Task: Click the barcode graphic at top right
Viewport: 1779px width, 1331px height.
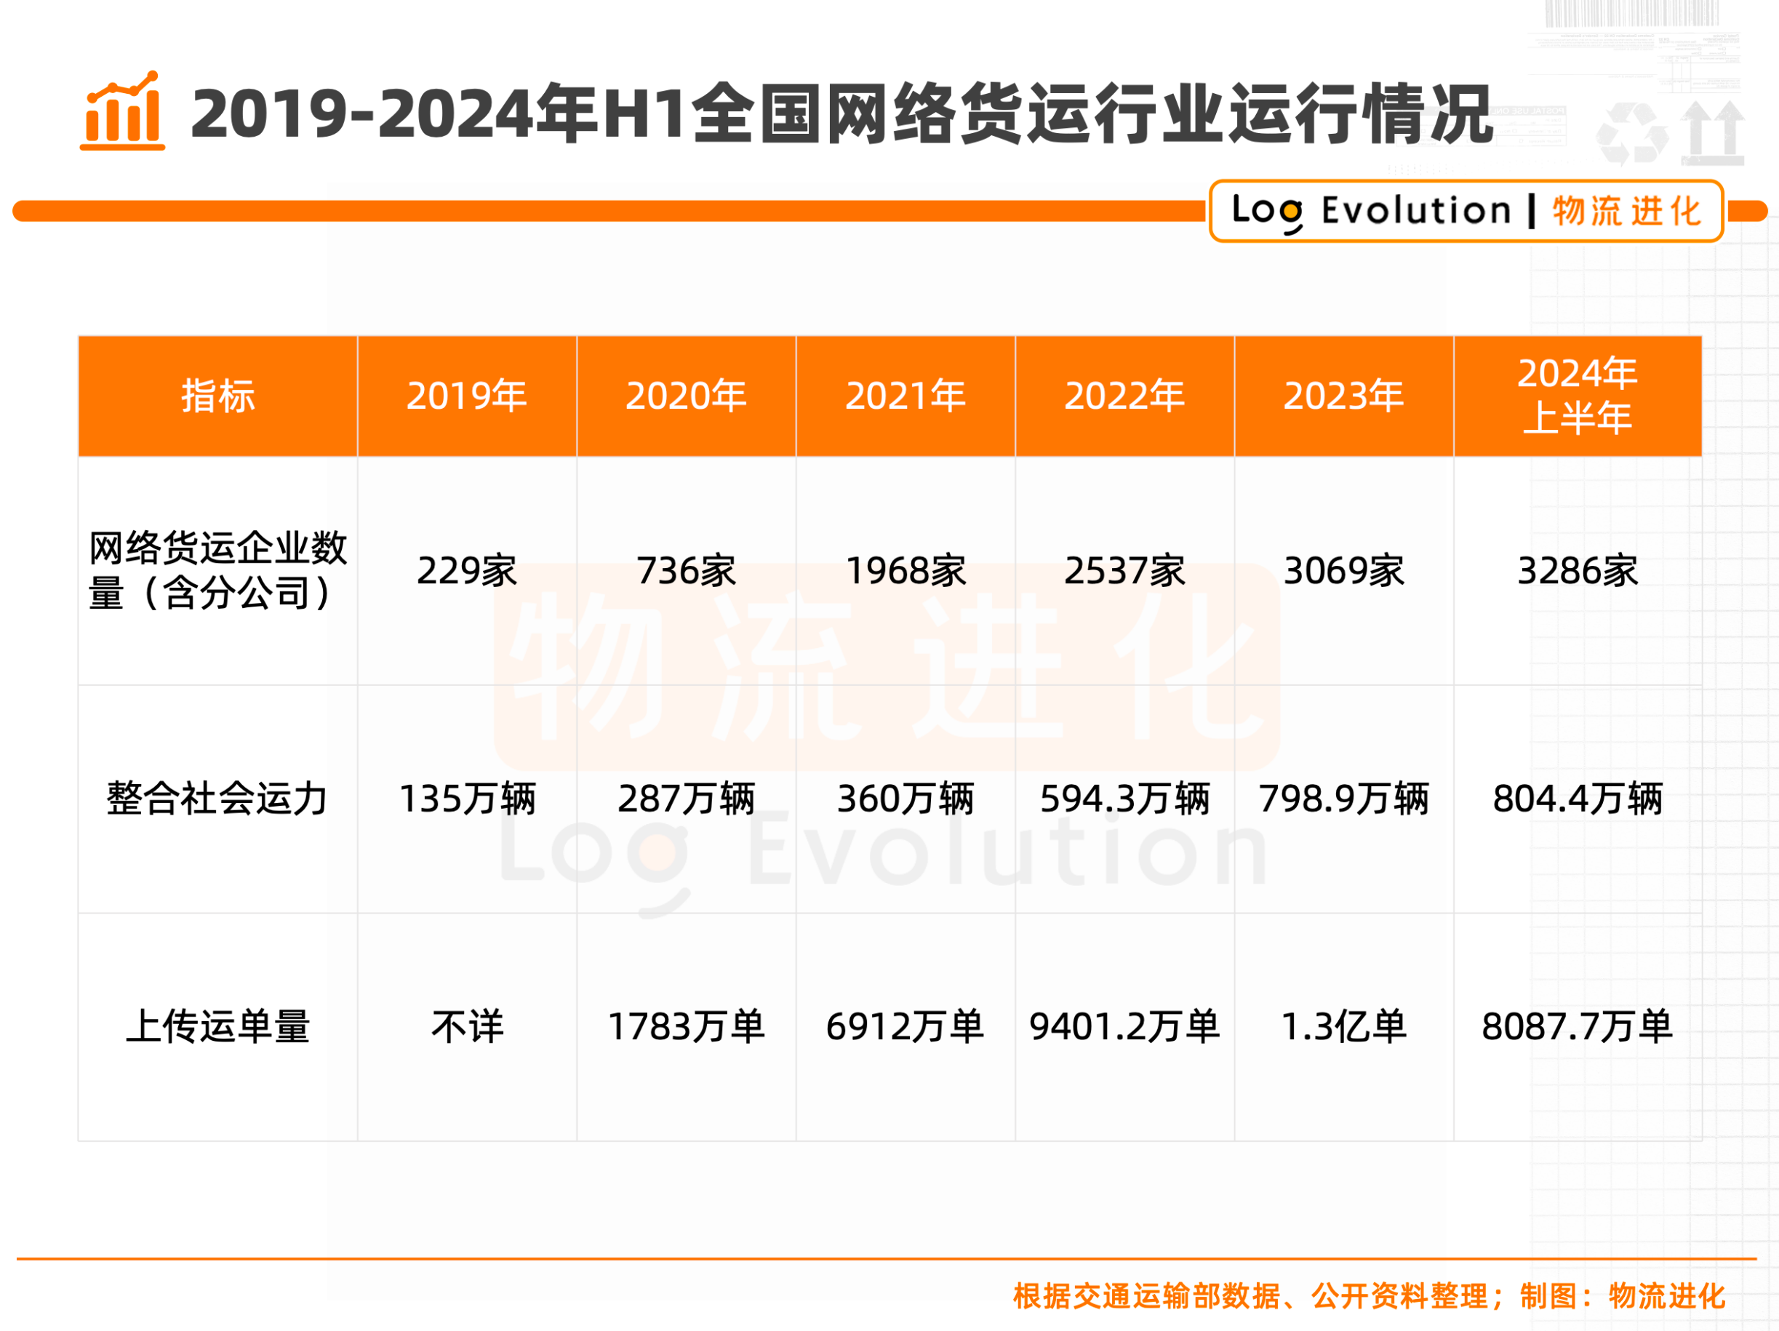Action: pyautogui.click(x=1631, y=15)
